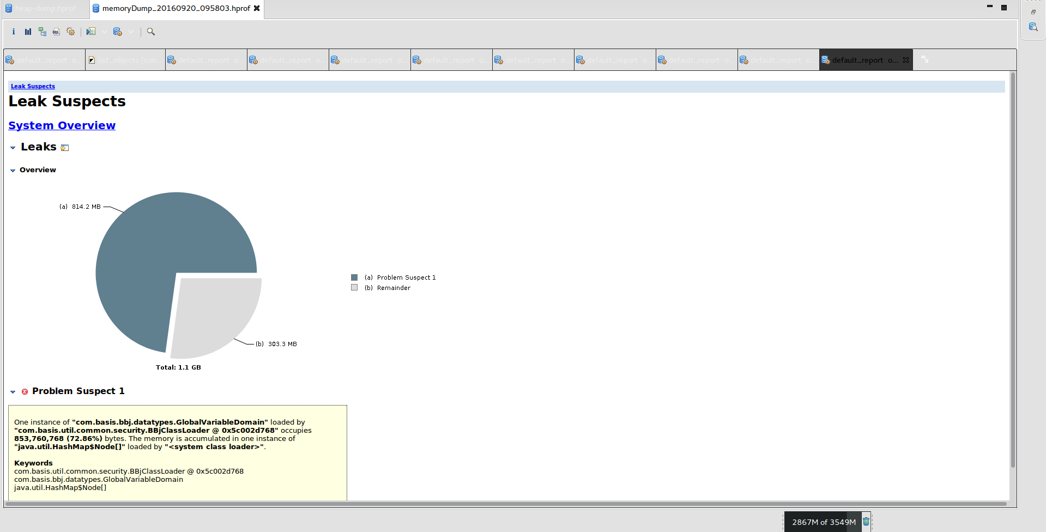Click the Find Object by Address magnifier icon
Viewport: 1046px width, 532px height.
151,32
